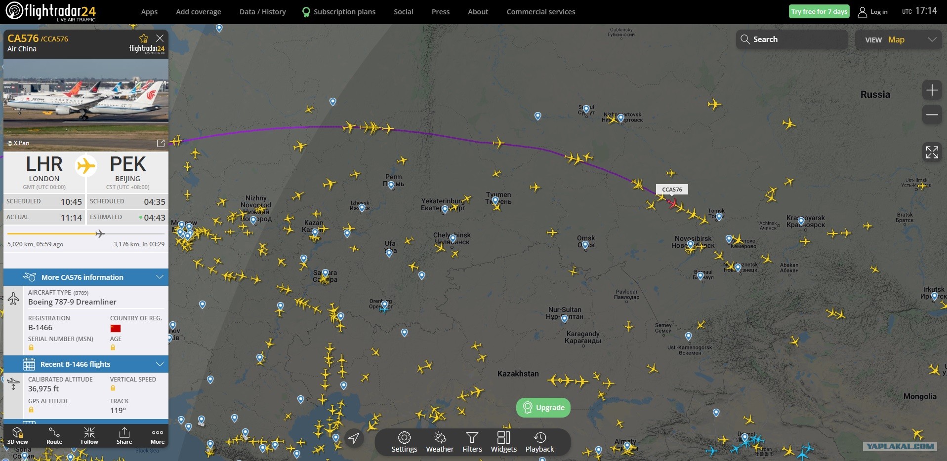Click the PEK Beijing destination airport
947x461 pixels.
(x=127, y=172)
